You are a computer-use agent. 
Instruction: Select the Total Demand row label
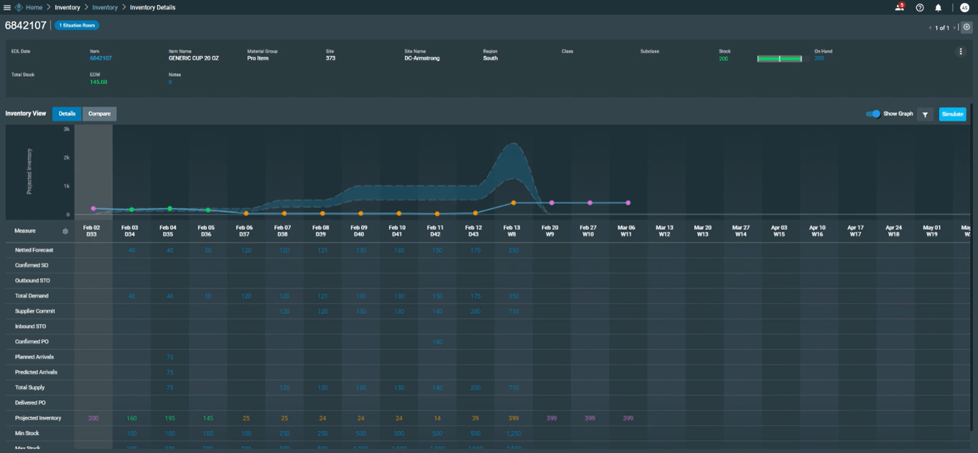click(32, 296)
